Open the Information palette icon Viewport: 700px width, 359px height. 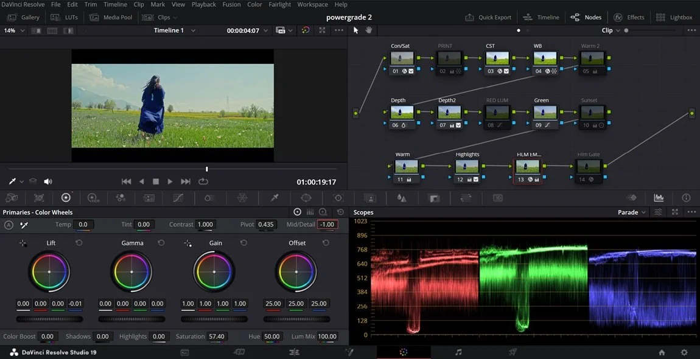(686, 198)
